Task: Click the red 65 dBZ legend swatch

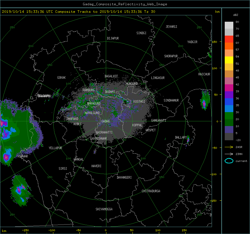Action: pyautogui.click(x=229, y=39)
